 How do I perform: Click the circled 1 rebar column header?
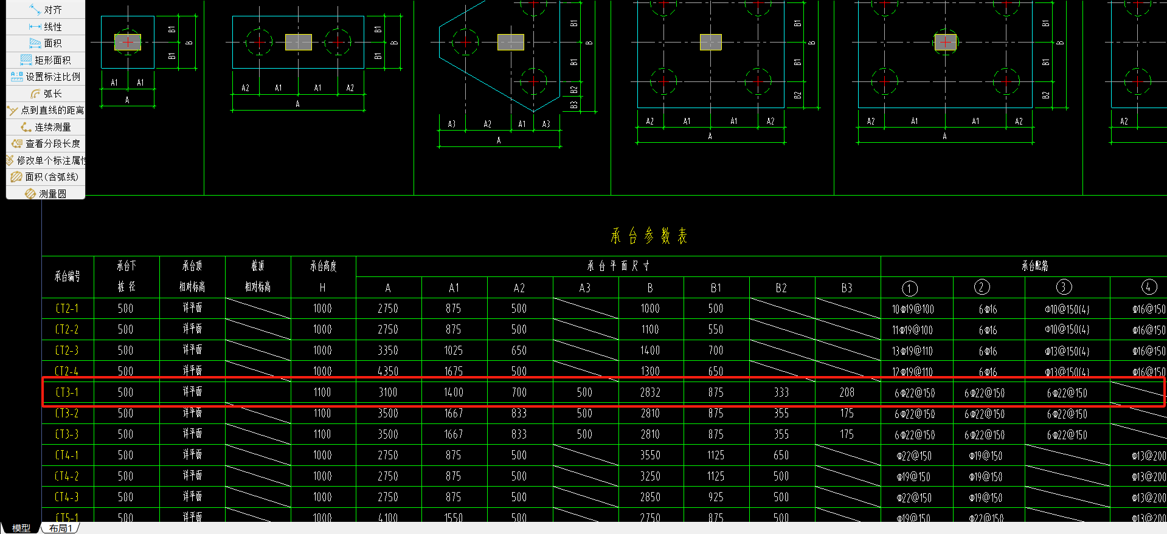tap(909, 288)
